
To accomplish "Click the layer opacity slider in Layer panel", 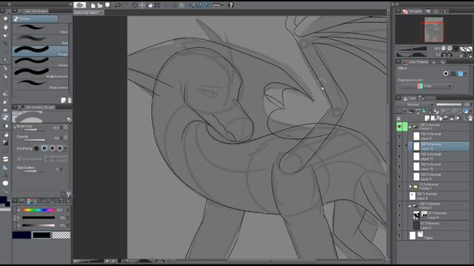I will [449, 105].
